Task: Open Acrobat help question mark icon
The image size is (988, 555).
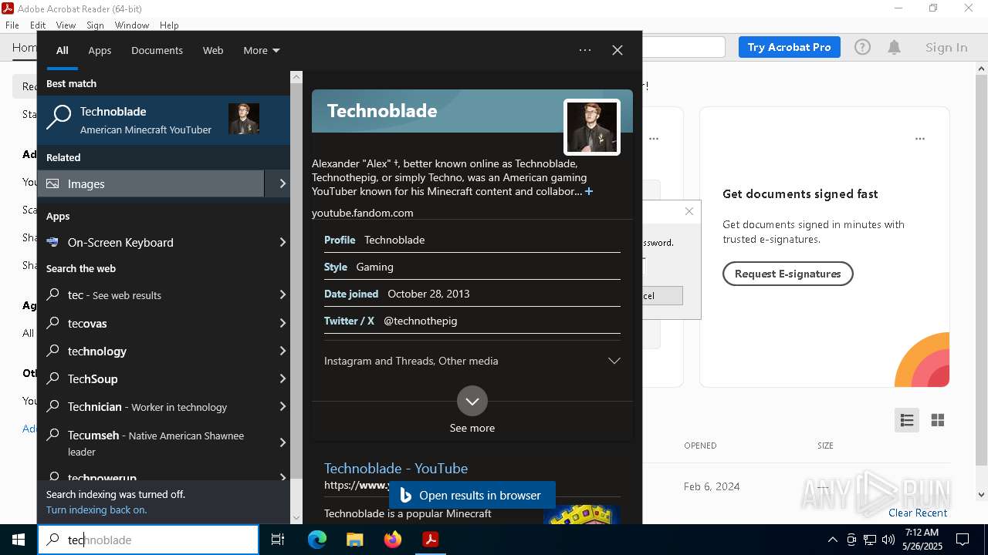Action: (x=863, y=48)
